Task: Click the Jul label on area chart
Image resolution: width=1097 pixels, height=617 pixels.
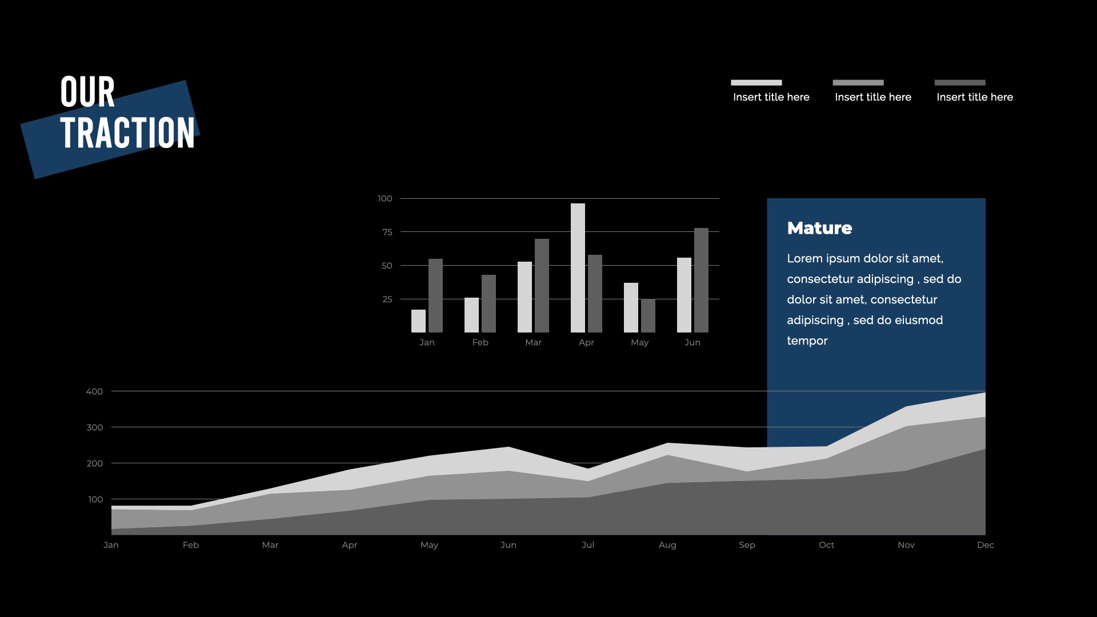Action: (x=587, y=545)
